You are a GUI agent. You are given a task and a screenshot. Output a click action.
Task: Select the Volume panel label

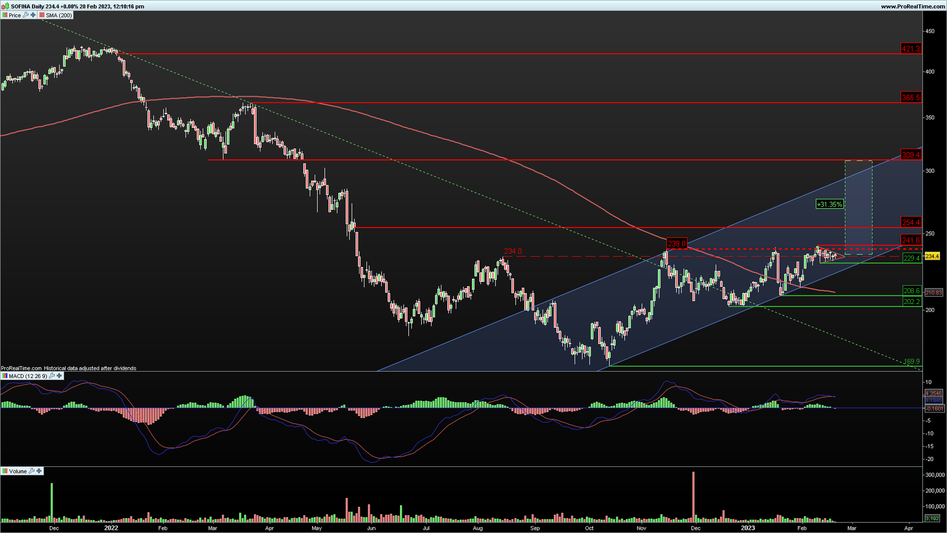coord(18,471)
